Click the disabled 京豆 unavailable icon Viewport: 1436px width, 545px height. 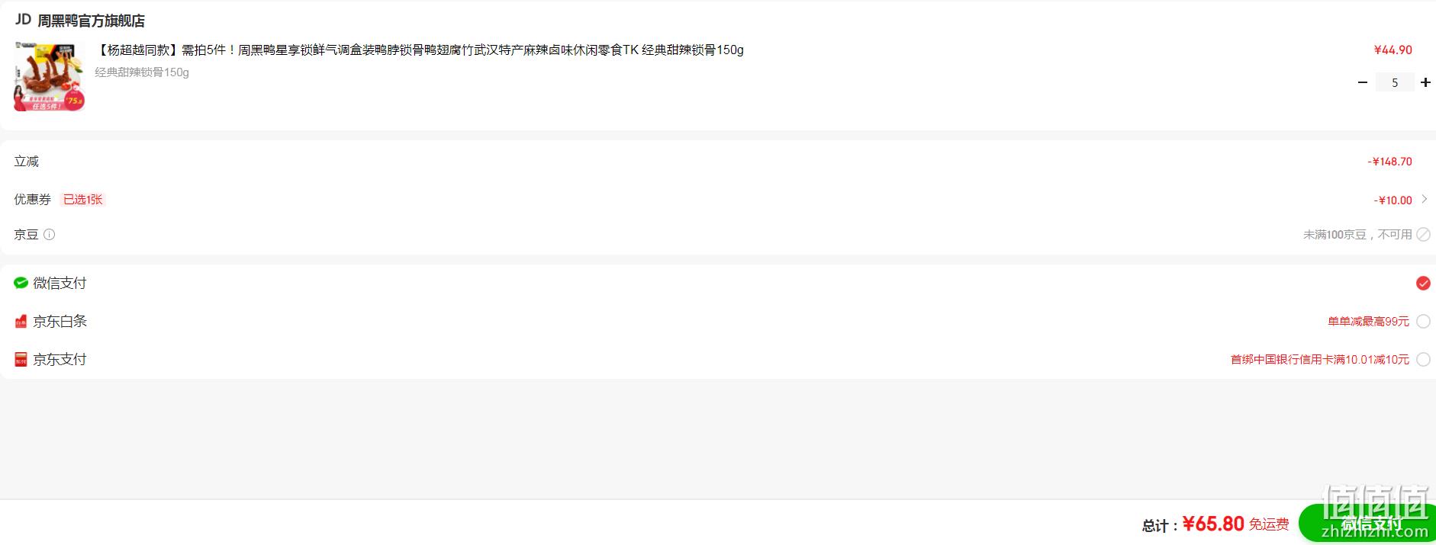tap(1424, 235)
